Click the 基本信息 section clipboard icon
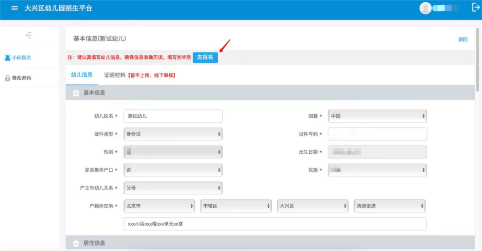 pyautogui.click(x=76, y=93)
